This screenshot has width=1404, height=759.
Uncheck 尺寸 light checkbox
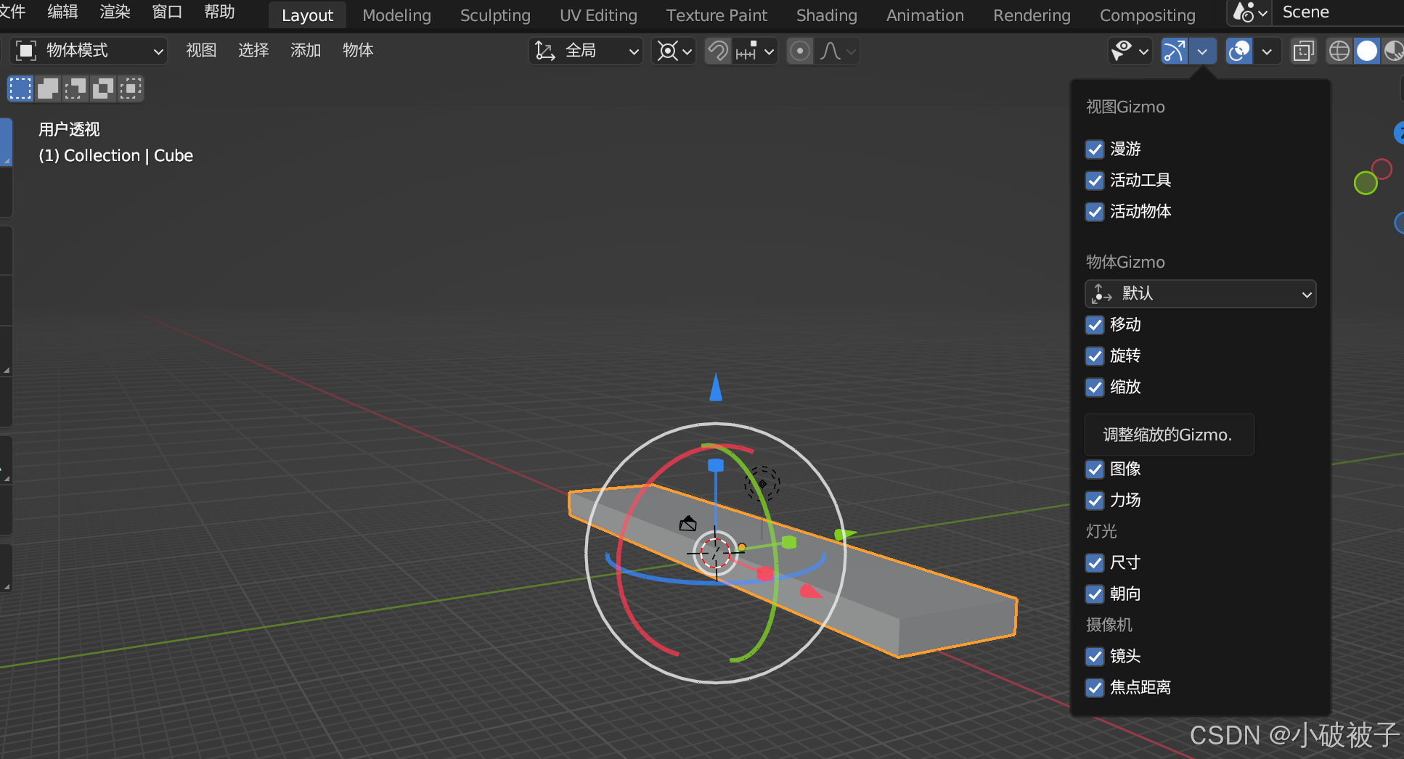(1095, 563)
